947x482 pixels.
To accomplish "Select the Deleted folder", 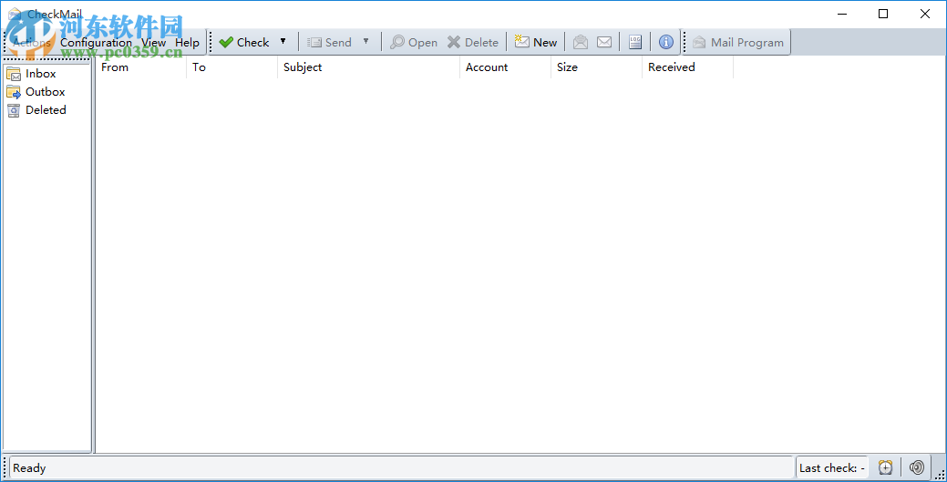I will click(36, 110).
